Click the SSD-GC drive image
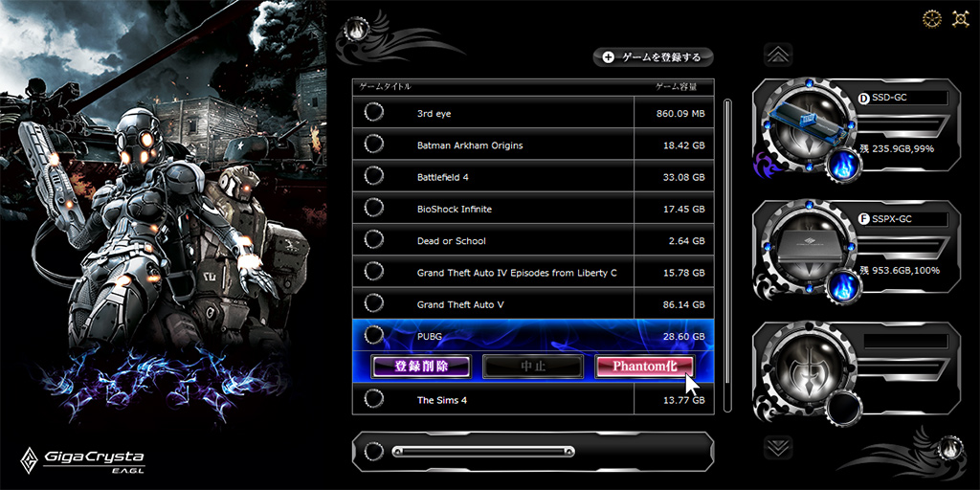 click(808, 123)
